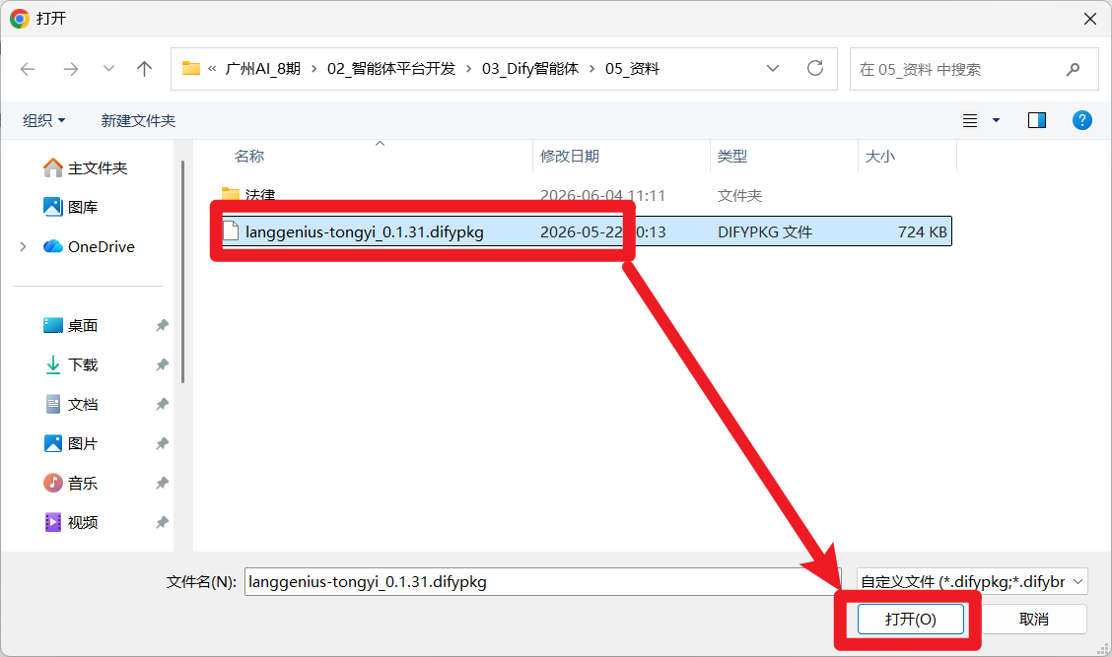Viewport: 1112px width, 657px height.
Task: Create folder with 新建文件夹
Action: (x=138, y=120)
